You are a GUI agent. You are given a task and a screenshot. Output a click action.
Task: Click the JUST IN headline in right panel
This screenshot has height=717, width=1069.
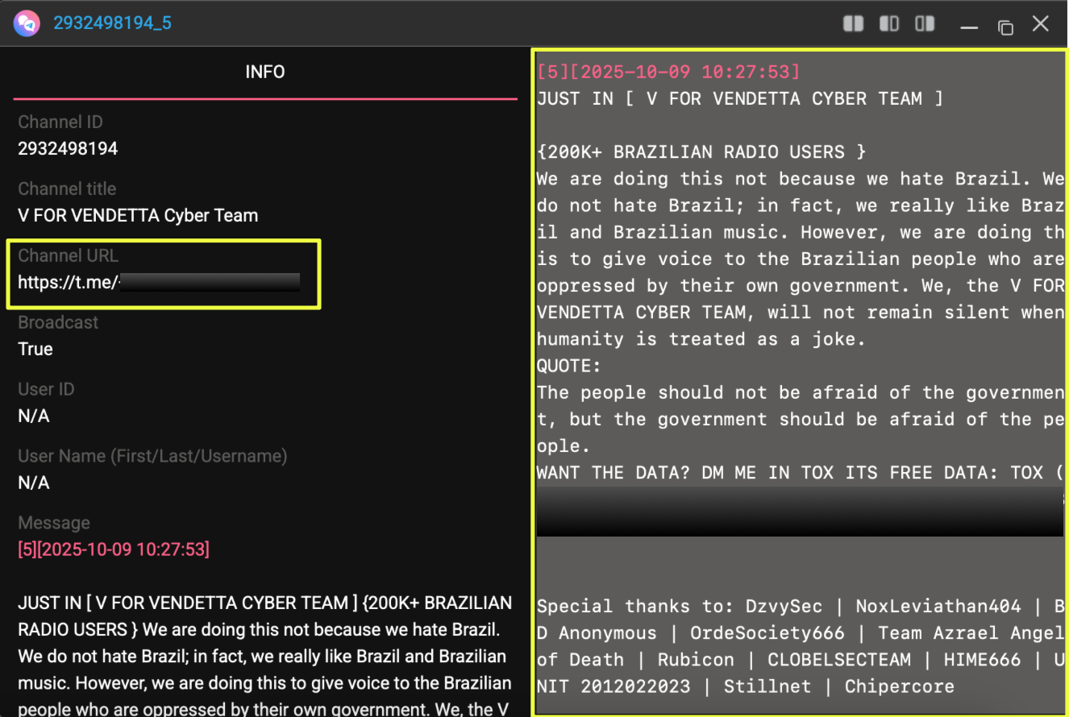[x=740, y=99]
